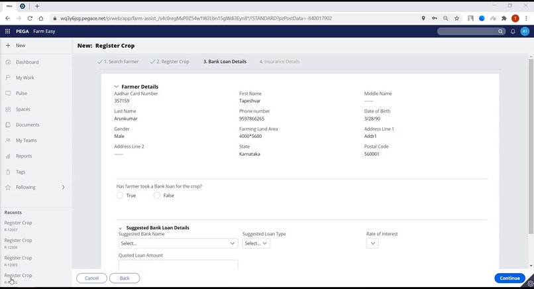Open My Work from the sidebar

pos(25,78)
